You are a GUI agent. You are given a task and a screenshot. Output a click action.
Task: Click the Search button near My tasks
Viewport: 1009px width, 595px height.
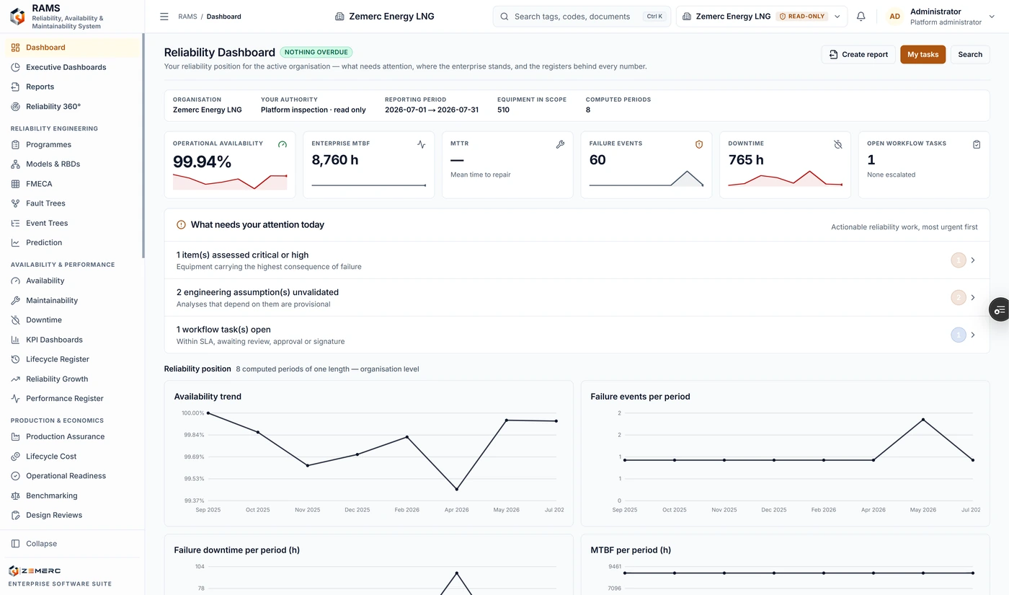point(970,54)
